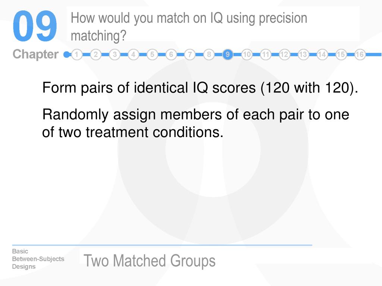Viewport: 382px width, 286px height.
Task: Select chapter 1 marker on timeline
Action: (77, 54)
